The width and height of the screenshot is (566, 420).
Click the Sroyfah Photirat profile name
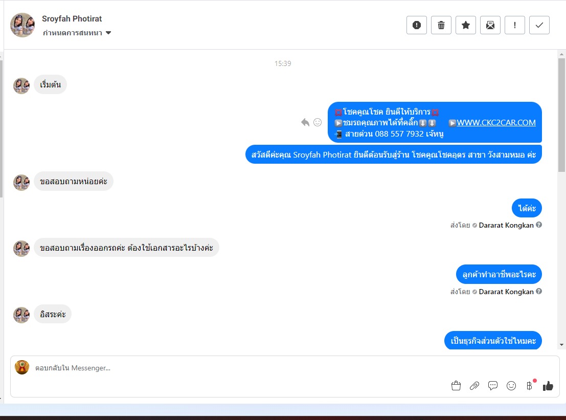tap(72, 19)
